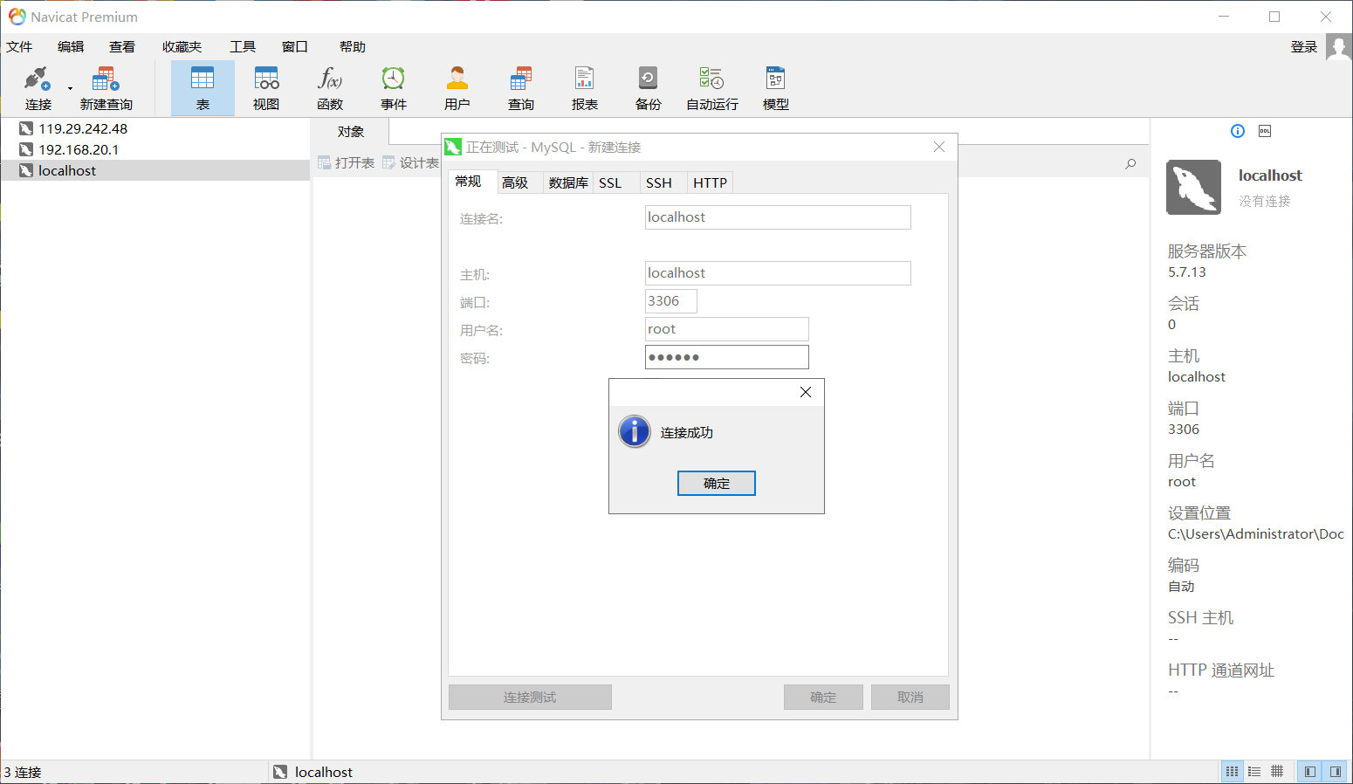Open the Automation (自动运行) toolbar icon
The image size is (1353, 784).
tap(711, 87)
